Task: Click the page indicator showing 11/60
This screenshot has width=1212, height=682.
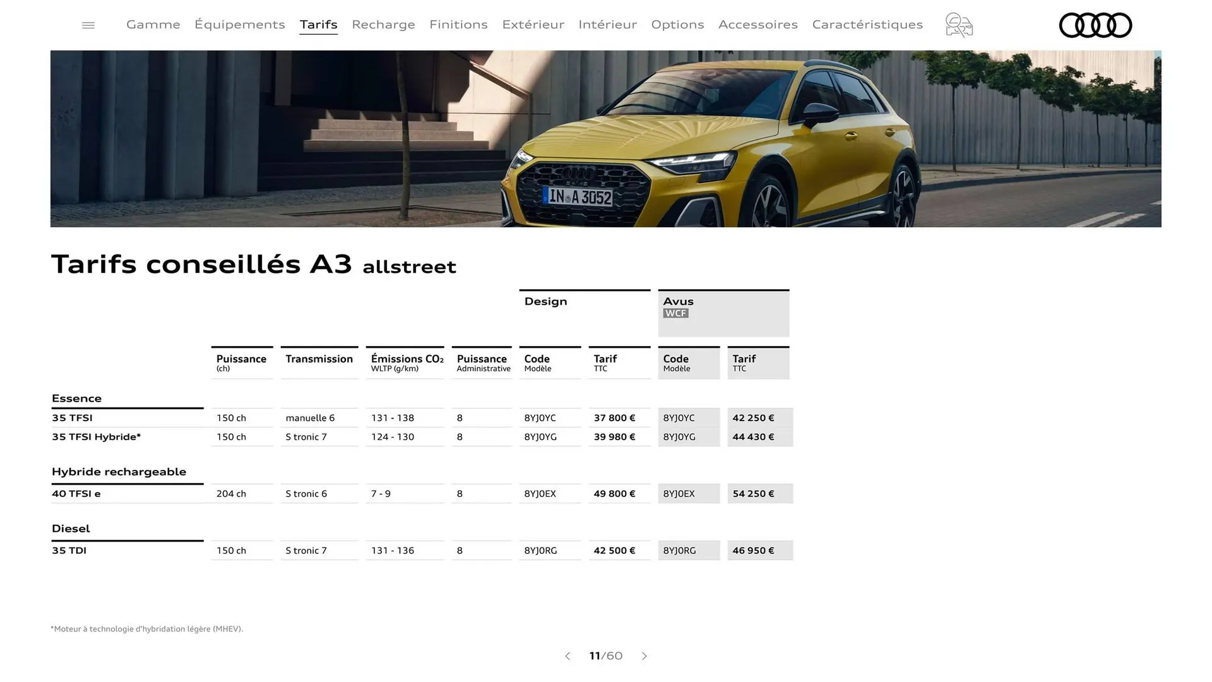Action: point(605,656)
